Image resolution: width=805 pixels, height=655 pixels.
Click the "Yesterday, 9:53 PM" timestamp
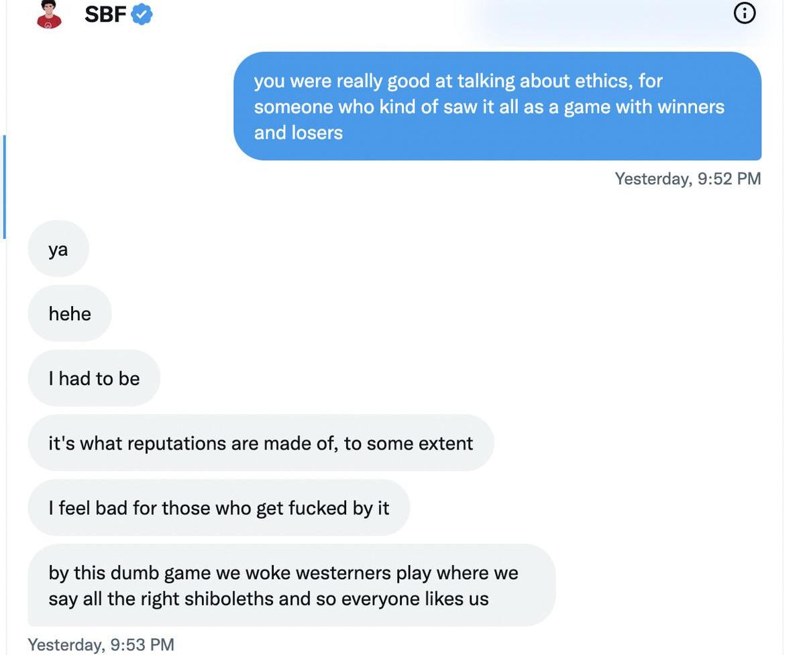coord(101,644)
